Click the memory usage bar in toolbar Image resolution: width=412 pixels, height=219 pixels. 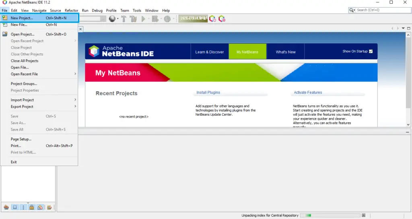pos(193,18)
